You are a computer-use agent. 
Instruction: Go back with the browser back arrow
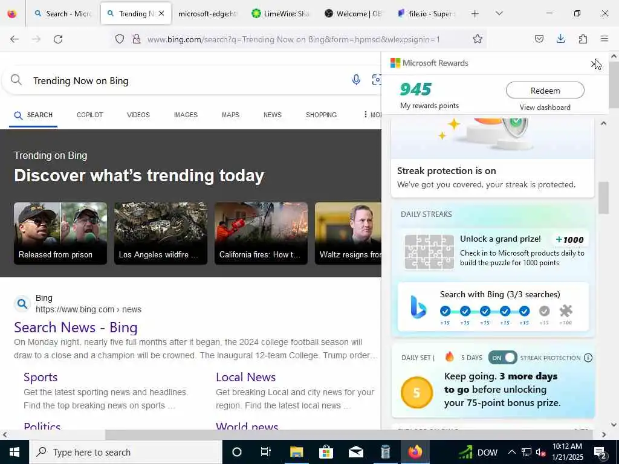[15, 39]
